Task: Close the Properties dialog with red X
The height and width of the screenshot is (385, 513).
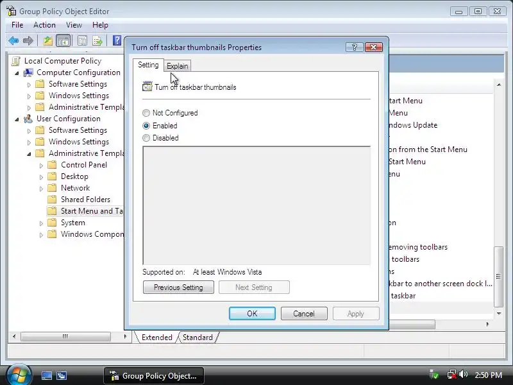Action: 374,47
